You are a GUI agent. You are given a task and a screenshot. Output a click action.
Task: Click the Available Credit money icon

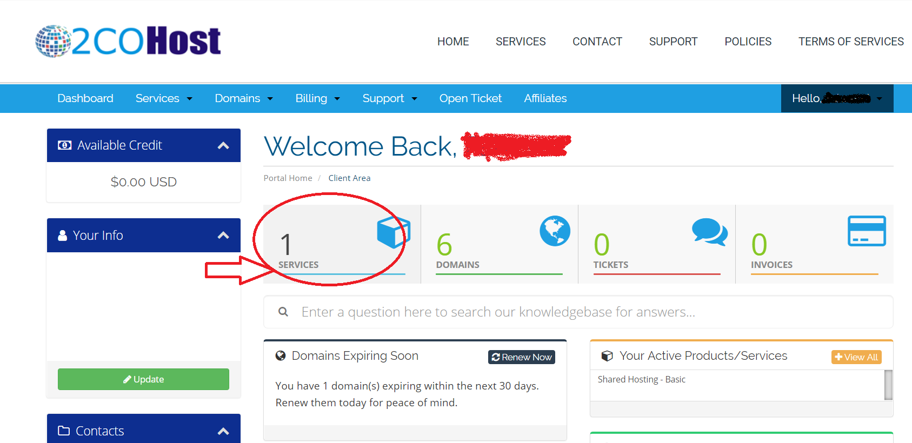click(64, 145)
